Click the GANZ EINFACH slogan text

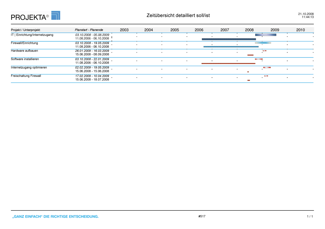(x=55, y=217)
